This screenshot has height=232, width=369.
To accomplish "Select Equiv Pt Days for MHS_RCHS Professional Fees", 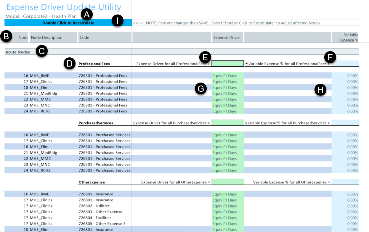I will pyautogui.click(x=228, y=111).
